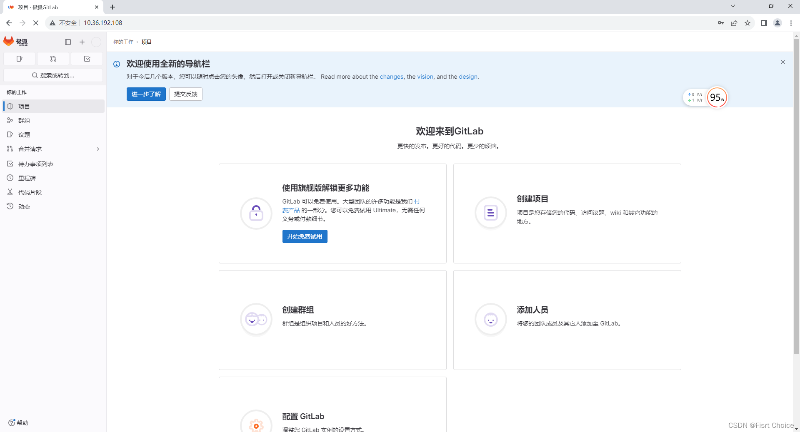Open the 合并请求 shortcut icon above search
This screenshot has height=432, width=800.
point(53,59)
